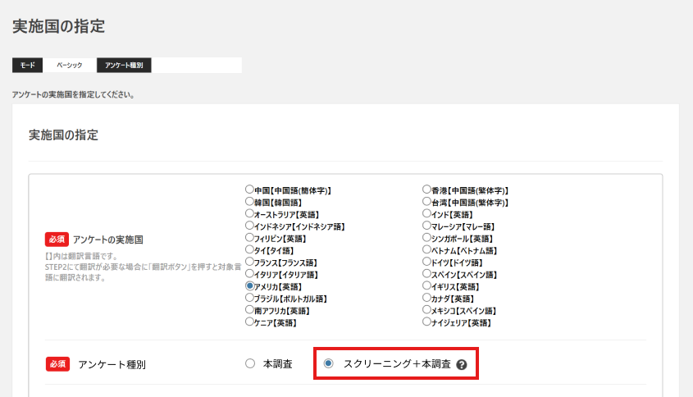This screenshot has width=693, height=397.
Task: Select ケニア【英語】 radio button
Action: 249,322
